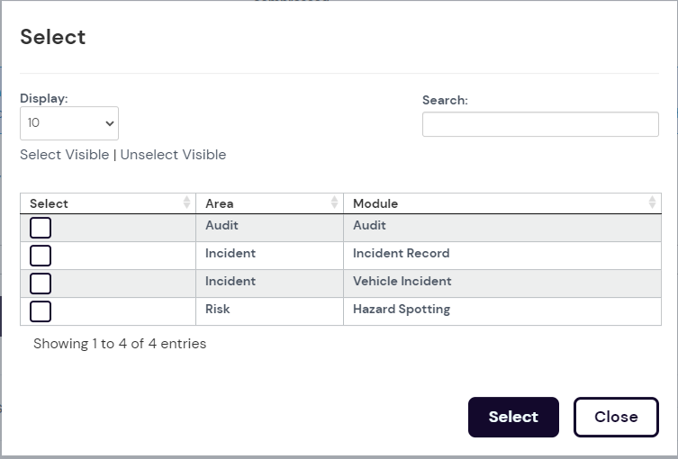Screen dimensions: 678x459
Task: Click the Audit cell in the Area column
Action: pyautogui.click(x=221, y=226)
